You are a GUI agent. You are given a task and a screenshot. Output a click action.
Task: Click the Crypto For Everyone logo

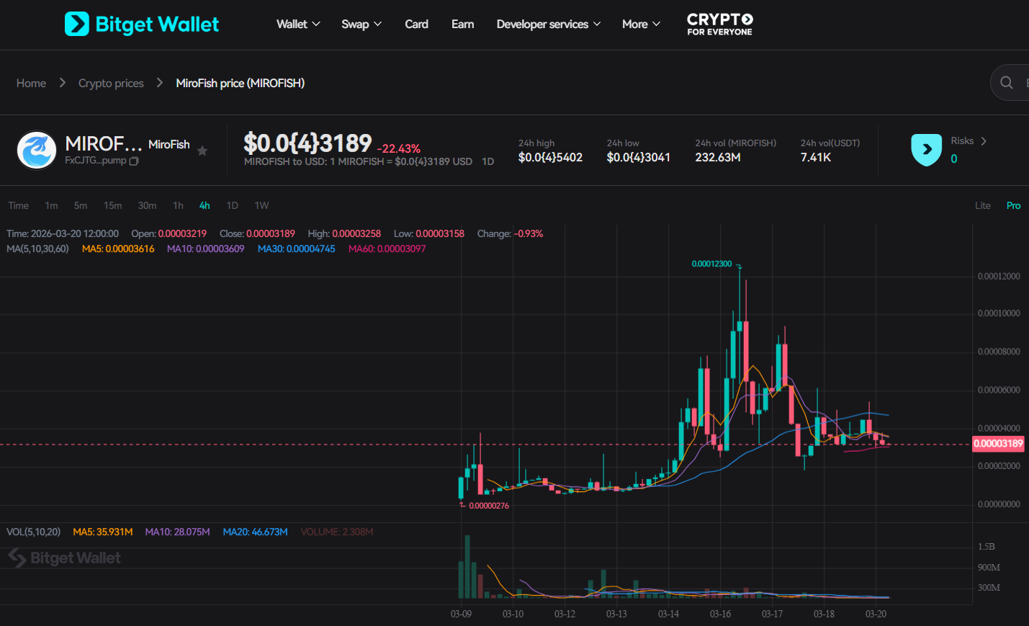[x=720, y=24]
